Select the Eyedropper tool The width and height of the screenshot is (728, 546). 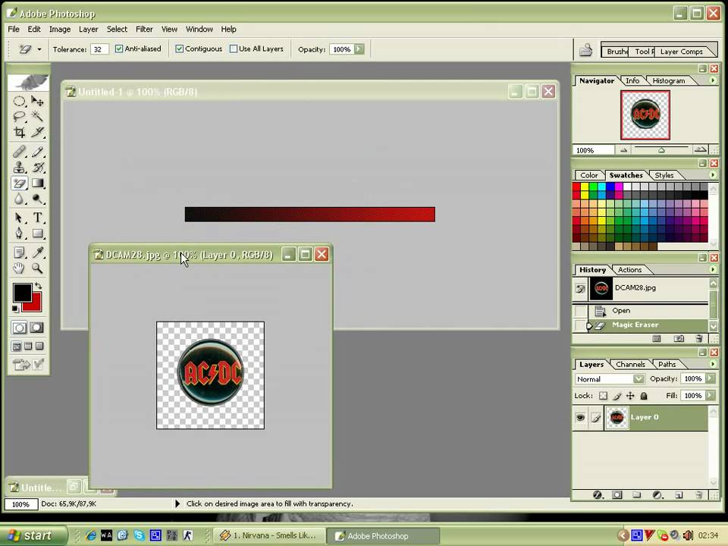[38, 253]
